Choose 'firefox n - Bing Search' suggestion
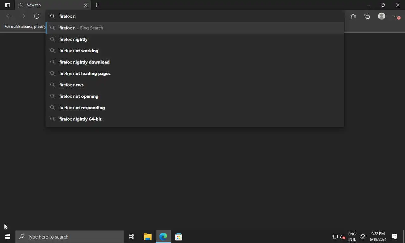The image size is (405, 243). (x=195, y=28)
